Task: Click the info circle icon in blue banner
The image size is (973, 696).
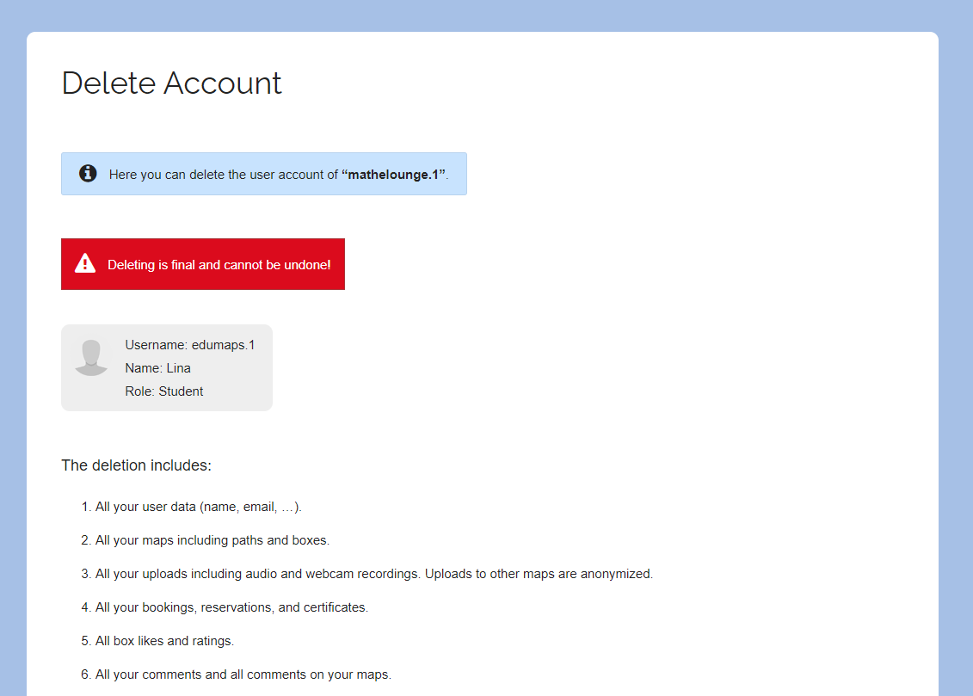Action: point(88,174)
